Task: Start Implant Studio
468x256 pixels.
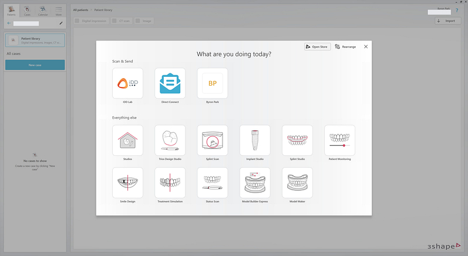Action: tap(255, 140)
